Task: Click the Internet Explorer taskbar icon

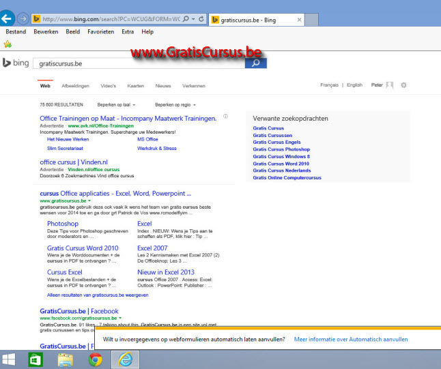Action: pos(126,359)
